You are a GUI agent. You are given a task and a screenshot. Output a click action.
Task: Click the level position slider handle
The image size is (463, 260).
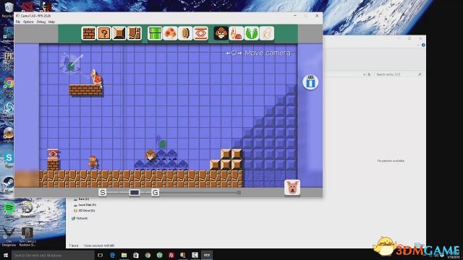tap(135, 193)
